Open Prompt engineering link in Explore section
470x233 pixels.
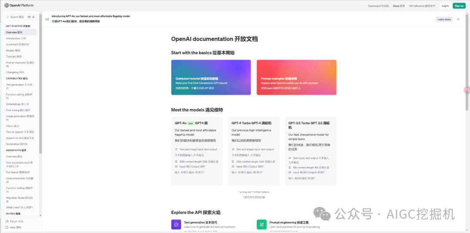click(x=289, y=223)
